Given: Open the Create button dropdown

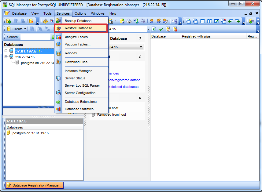Looking at the screenshot, I should [25, 29].
